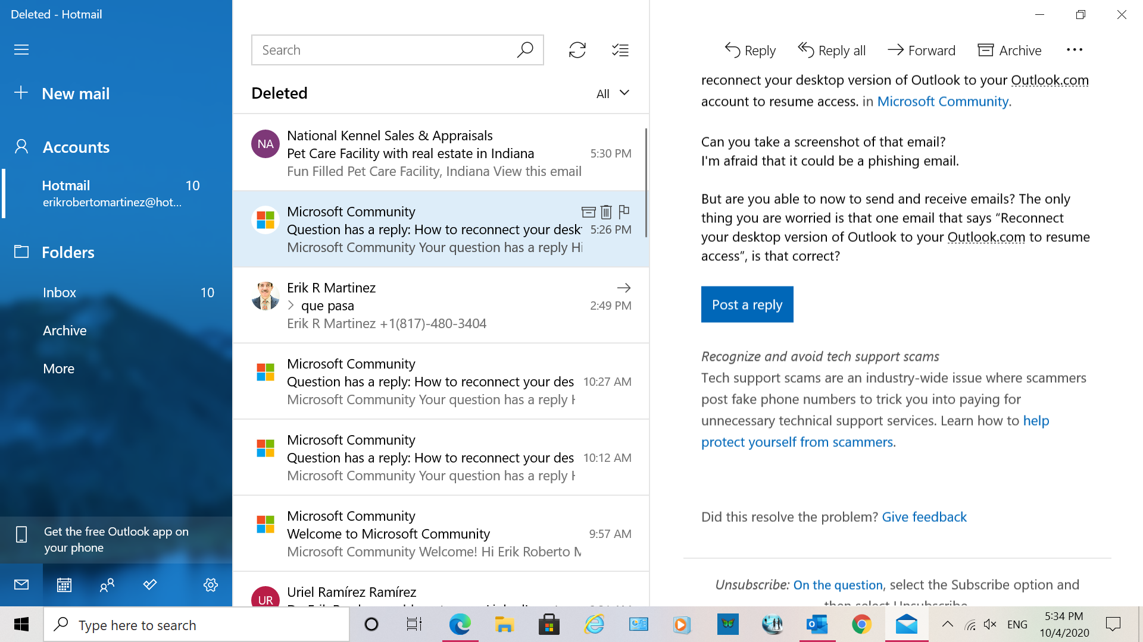This screenshot has height=642, width=1143.
Task: Click the message list scrollbar
Action: point(646,182)
